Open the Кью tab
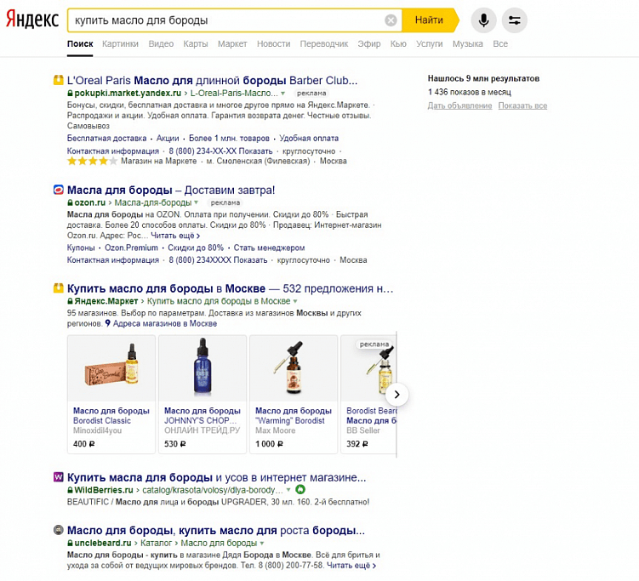 pyautogui.click(x=398, y=43)
